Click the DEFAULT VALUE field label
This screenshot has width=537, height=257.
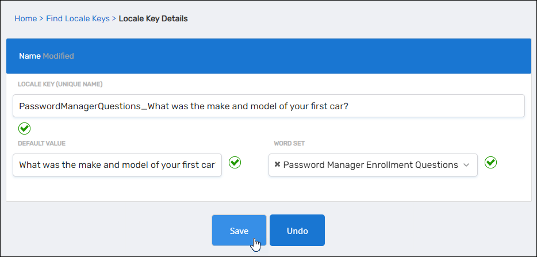pos(41,143)
